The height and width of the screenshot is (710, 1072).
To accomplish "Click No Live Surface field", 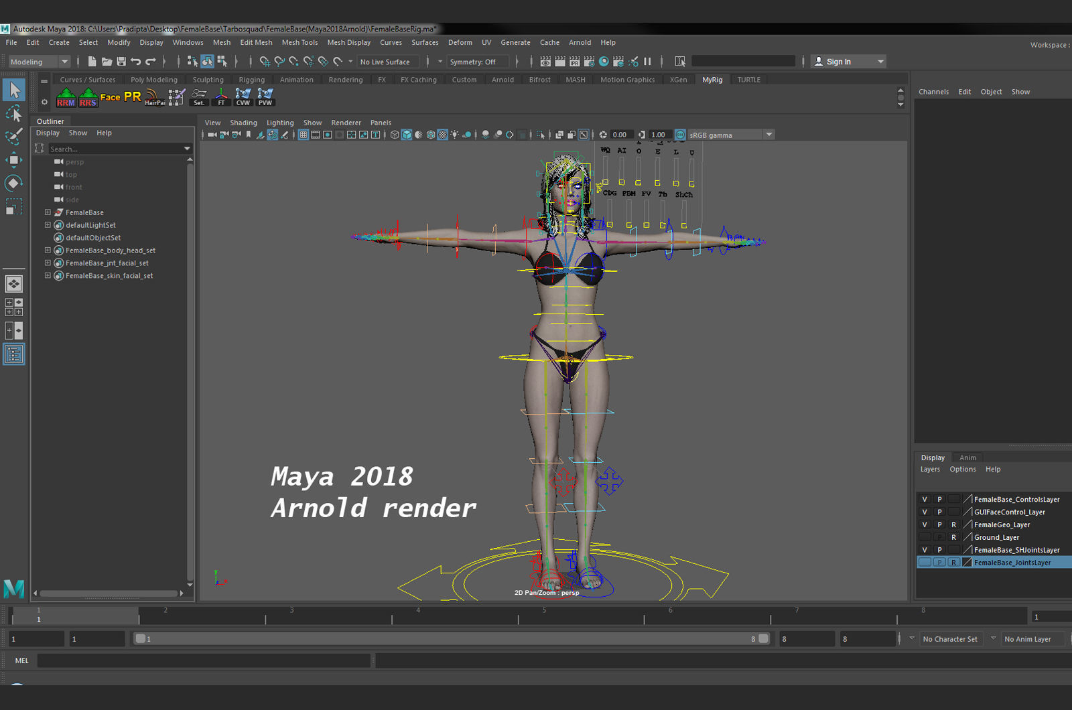I will point(389,62).
